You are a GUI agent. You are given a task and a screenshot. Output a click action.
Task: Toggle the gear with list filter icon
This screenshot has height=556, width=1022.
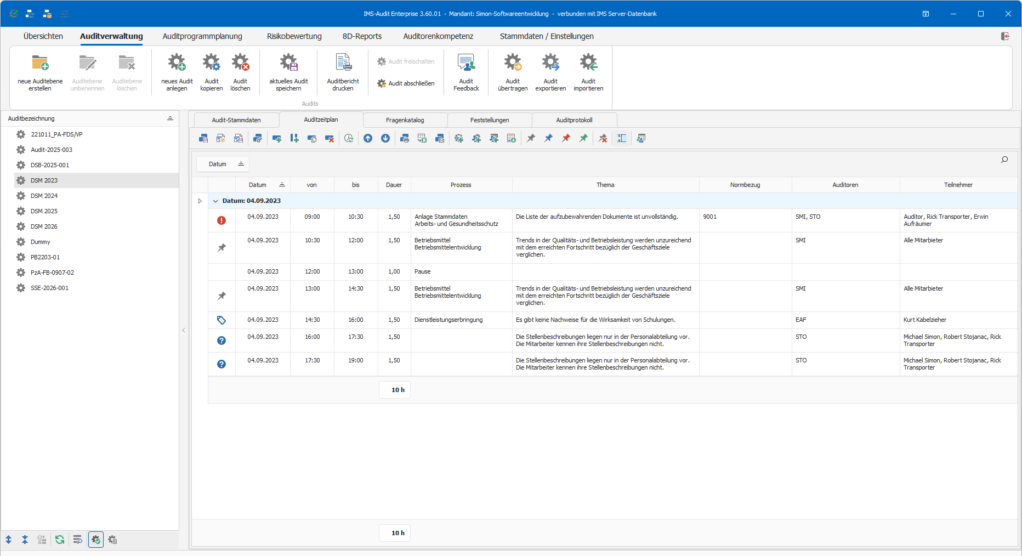tap(112, 540)
